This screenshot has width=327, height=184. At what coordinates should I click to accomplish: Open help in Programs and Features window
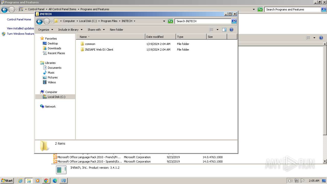click(x=321, y=38)
